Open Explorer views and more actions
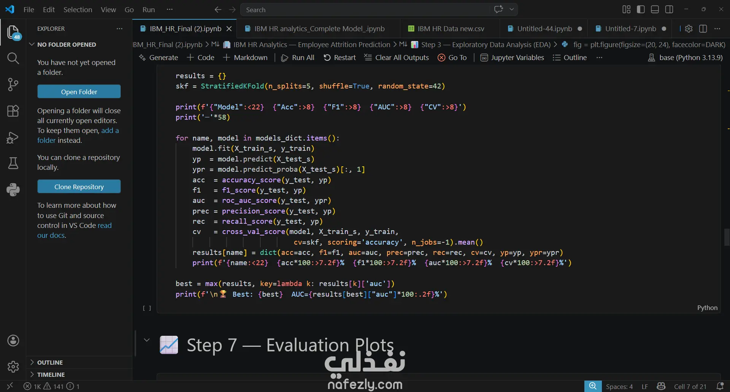 (x=119, y=28)
